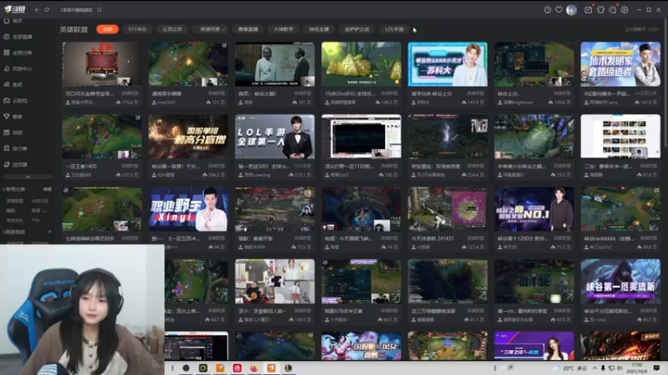Screen dimensions: 668x375
Task: Open the golden dumplings stream thumbnail
Action: click(362, 64)
